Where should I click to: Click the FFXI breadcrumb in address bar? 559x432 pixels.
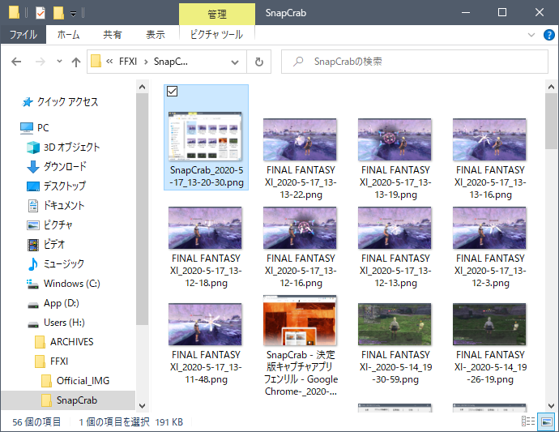[128, 62]
